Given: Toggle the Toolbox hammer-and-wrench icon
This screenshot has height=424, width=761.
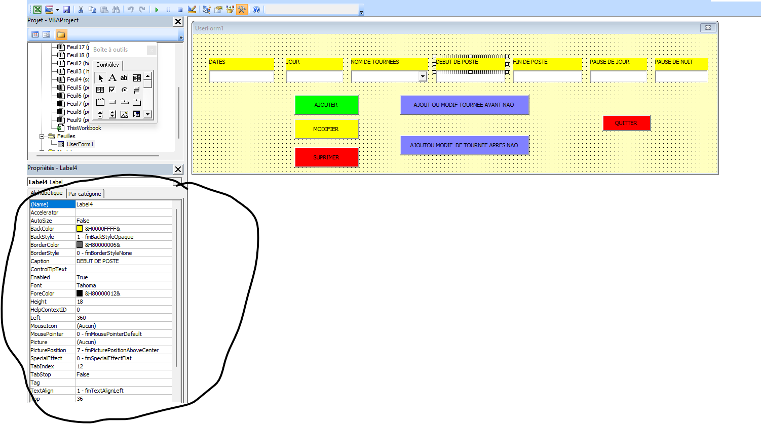Looking at the screenshot, I should coord(242,9).
